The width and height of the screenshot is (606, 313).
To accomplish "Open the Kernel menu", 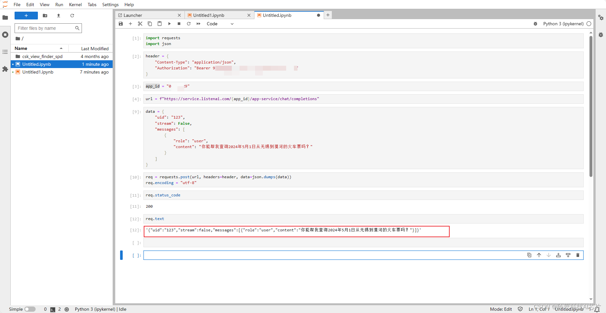I will pyautogui.click(x=75, y=5).
